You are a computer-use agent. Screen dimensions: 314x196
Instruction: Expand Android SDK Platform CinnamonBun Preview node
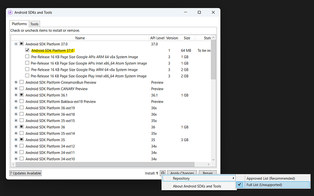coord(16,82)
